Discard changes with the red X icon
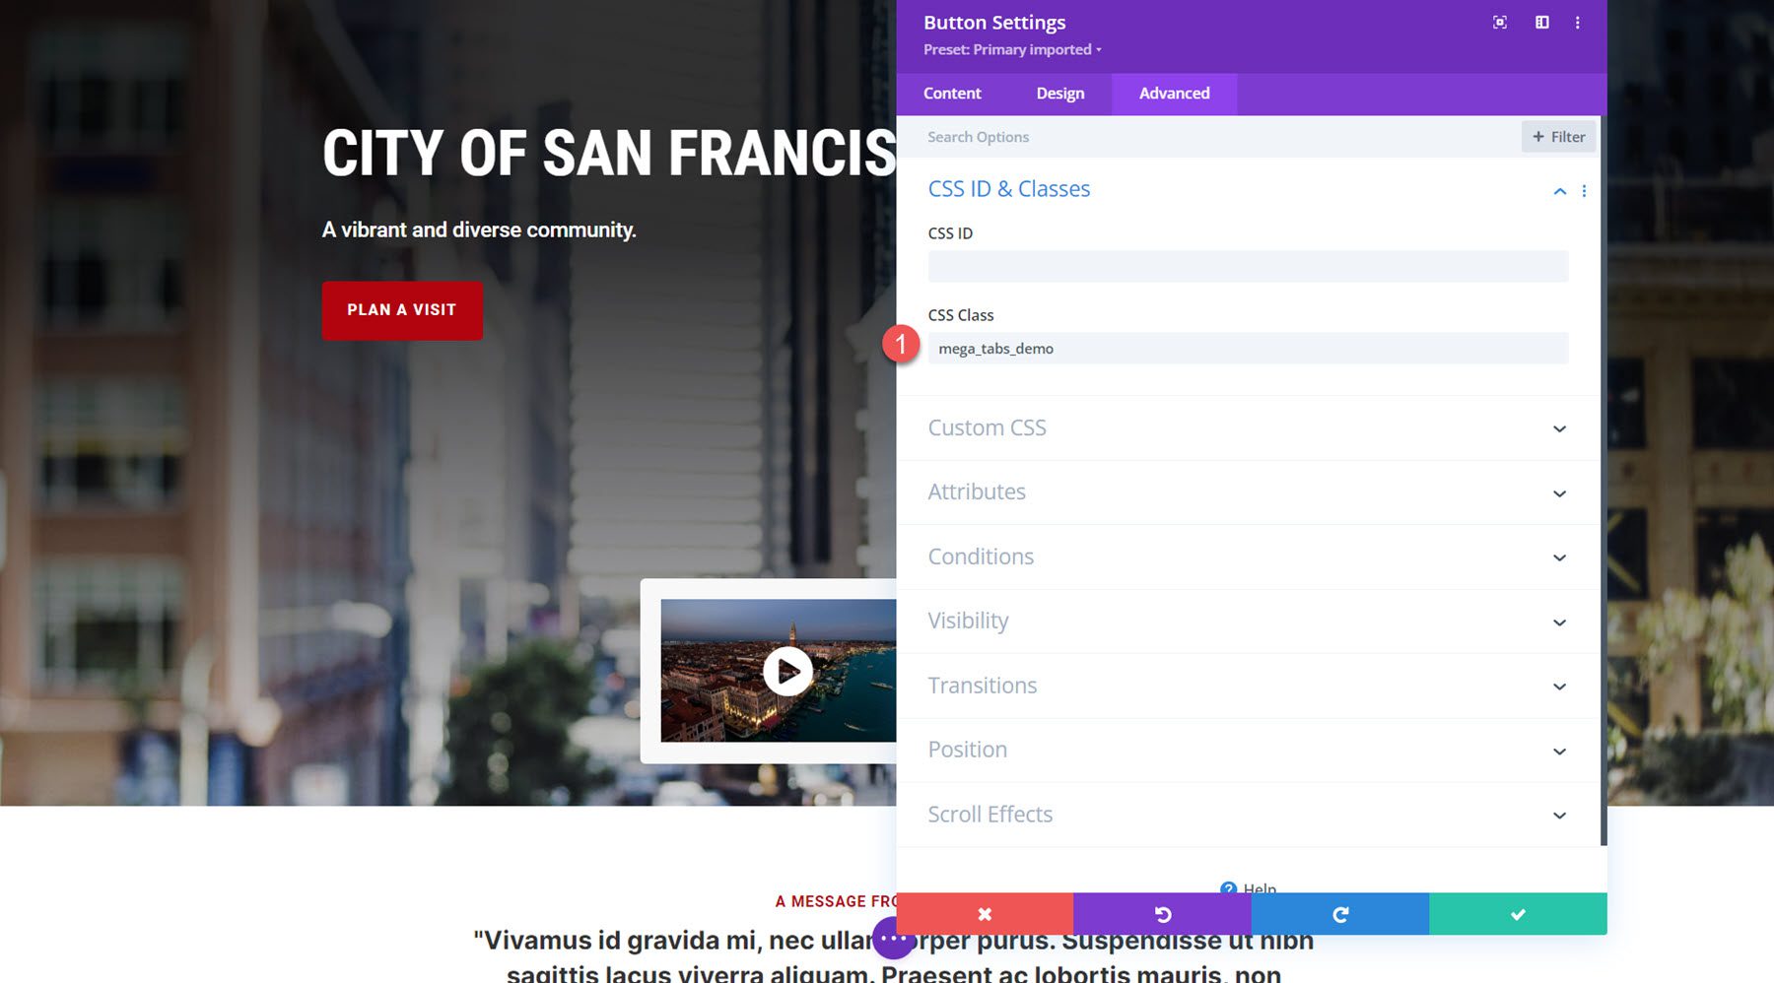 984,913
